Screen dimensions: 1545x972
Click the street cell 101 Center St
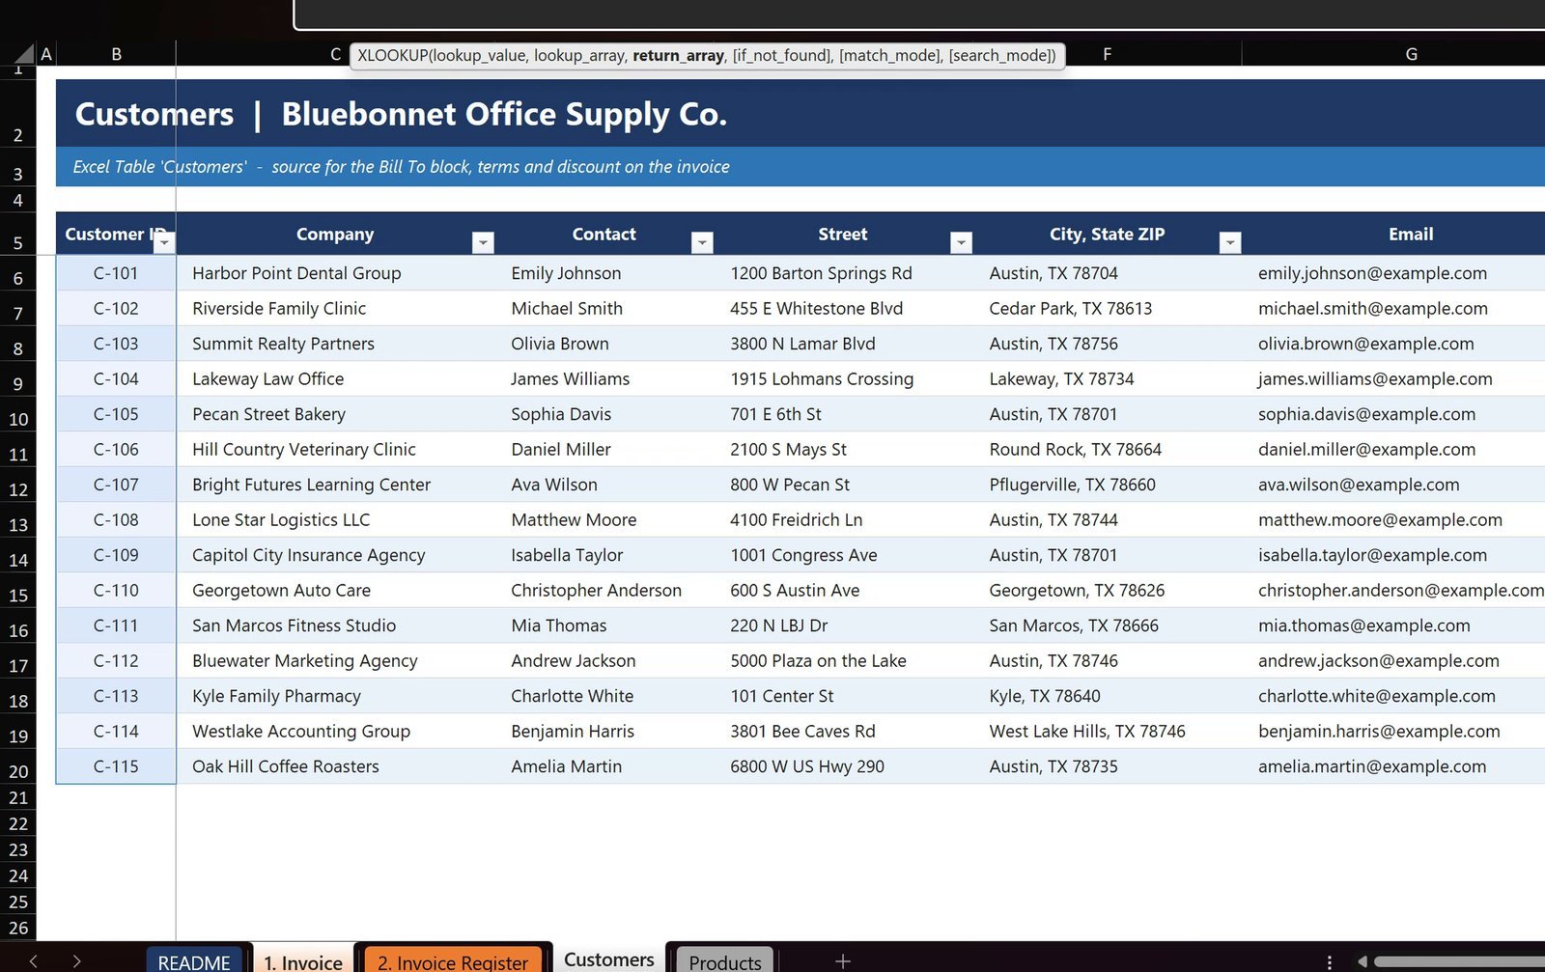click(x=844, y=696)
